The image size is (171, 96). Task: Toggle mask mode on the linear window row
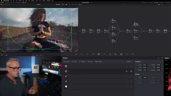tap(131, 66)
